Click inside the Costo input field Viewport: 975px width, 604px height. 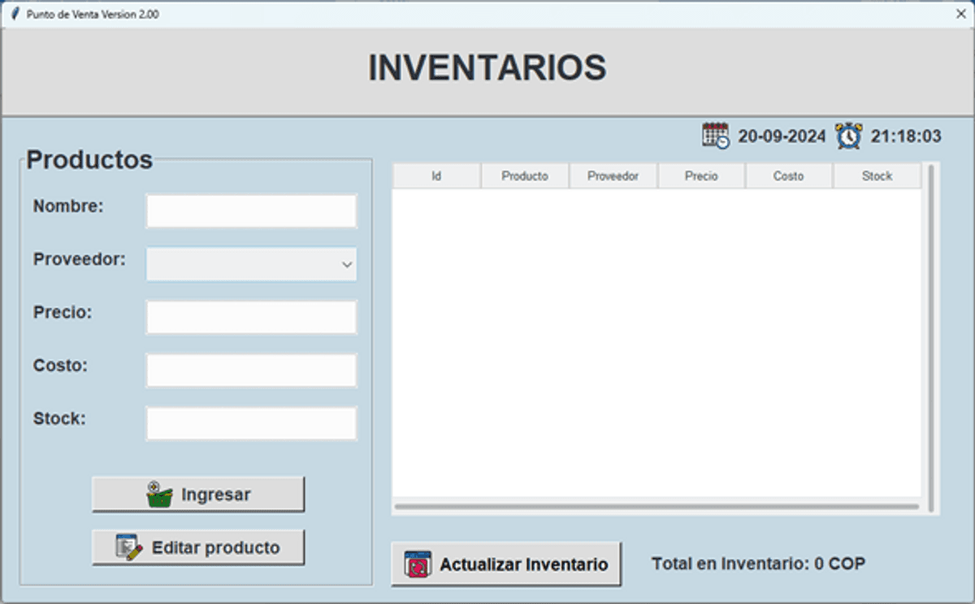(249, 369)
